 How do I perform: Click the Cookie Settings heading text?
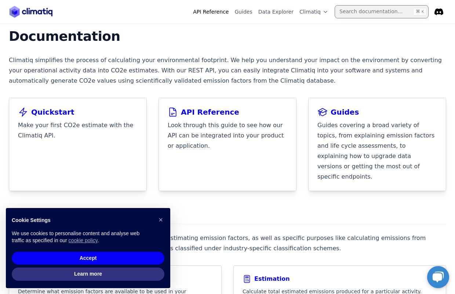pyautogui.click(x=31, y=220)
